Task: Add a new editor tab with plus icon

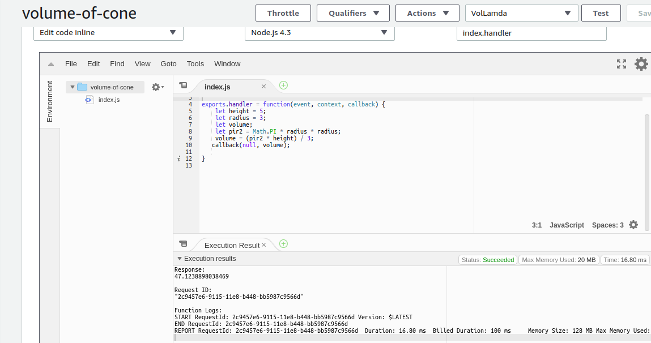Action: 283,85
